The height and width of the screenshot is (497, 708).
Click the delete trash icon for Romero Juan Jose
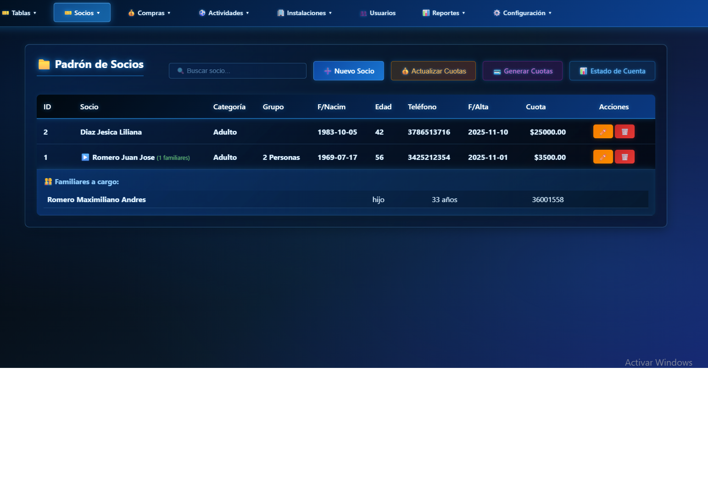(624, 157)
